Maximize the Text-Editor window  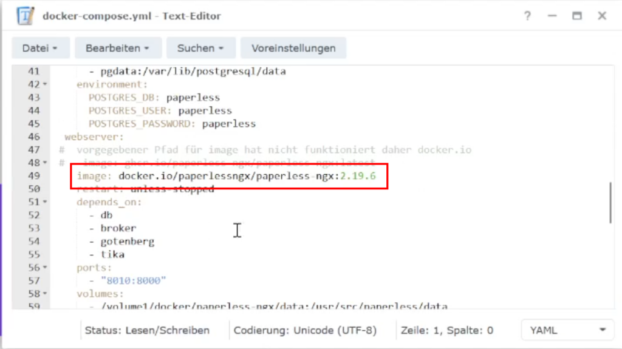[577, 16]
